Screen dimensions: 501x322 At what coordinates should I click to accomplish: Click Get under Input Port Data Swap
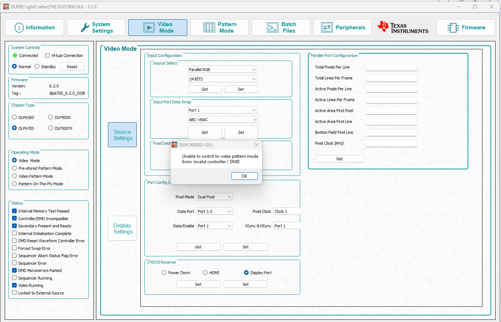point(205,132)
